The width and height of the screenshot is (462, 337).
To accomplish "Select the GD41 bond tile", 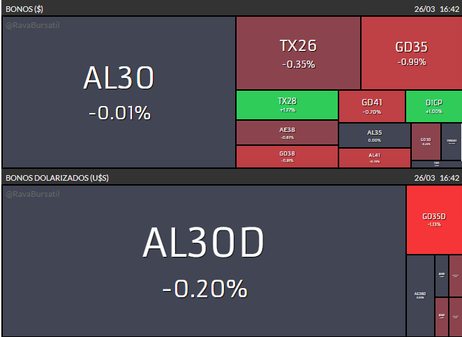I will pos(371,106).
